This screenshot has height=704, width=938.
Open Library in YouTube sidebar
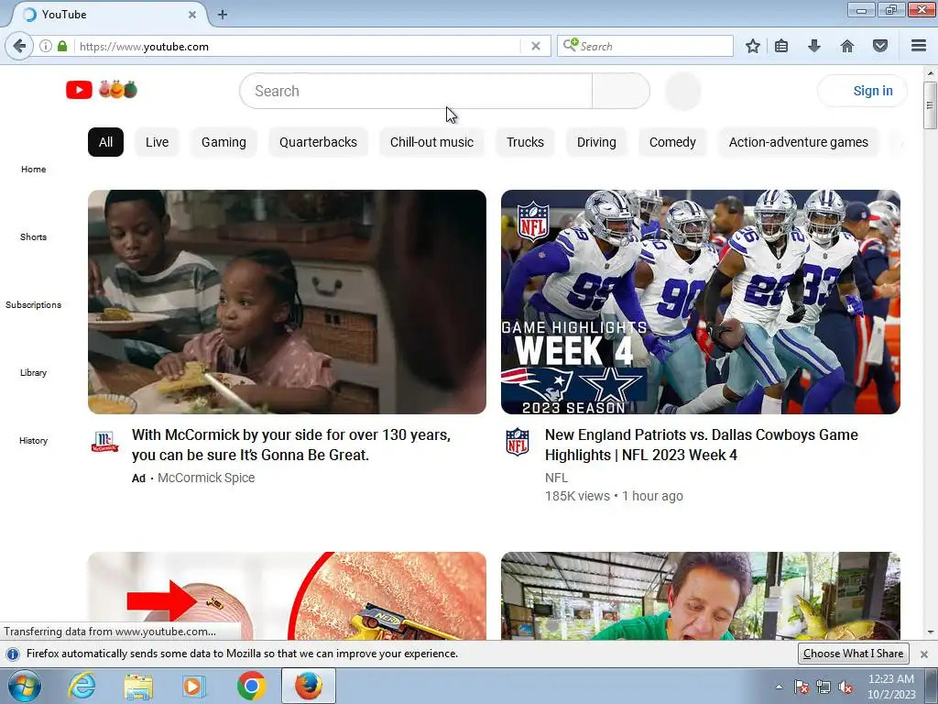34,372
